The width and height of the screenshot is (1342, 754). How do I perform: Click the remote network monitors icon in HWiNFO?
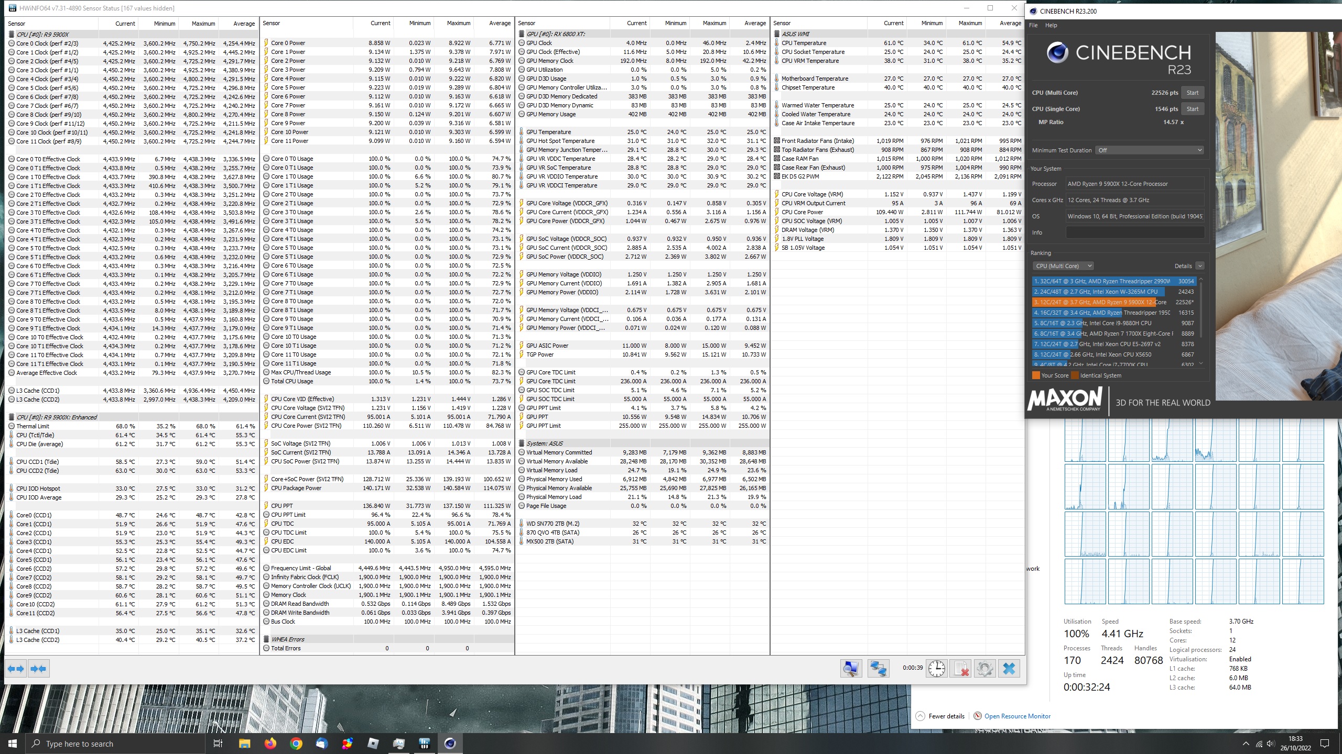pos(878,668)
